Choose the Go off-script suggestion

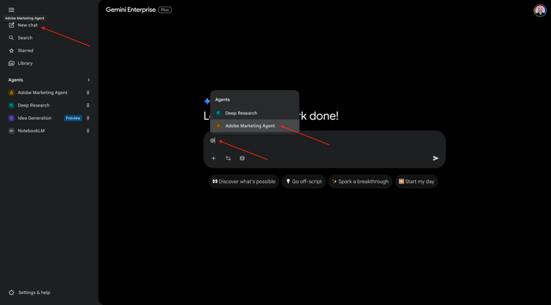[x=303, y=182]
